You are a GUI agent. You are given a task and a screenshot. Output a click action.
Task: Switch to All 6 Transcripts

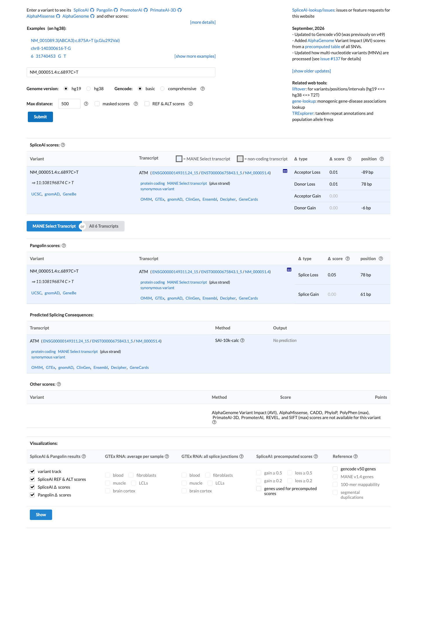[104, 226]
